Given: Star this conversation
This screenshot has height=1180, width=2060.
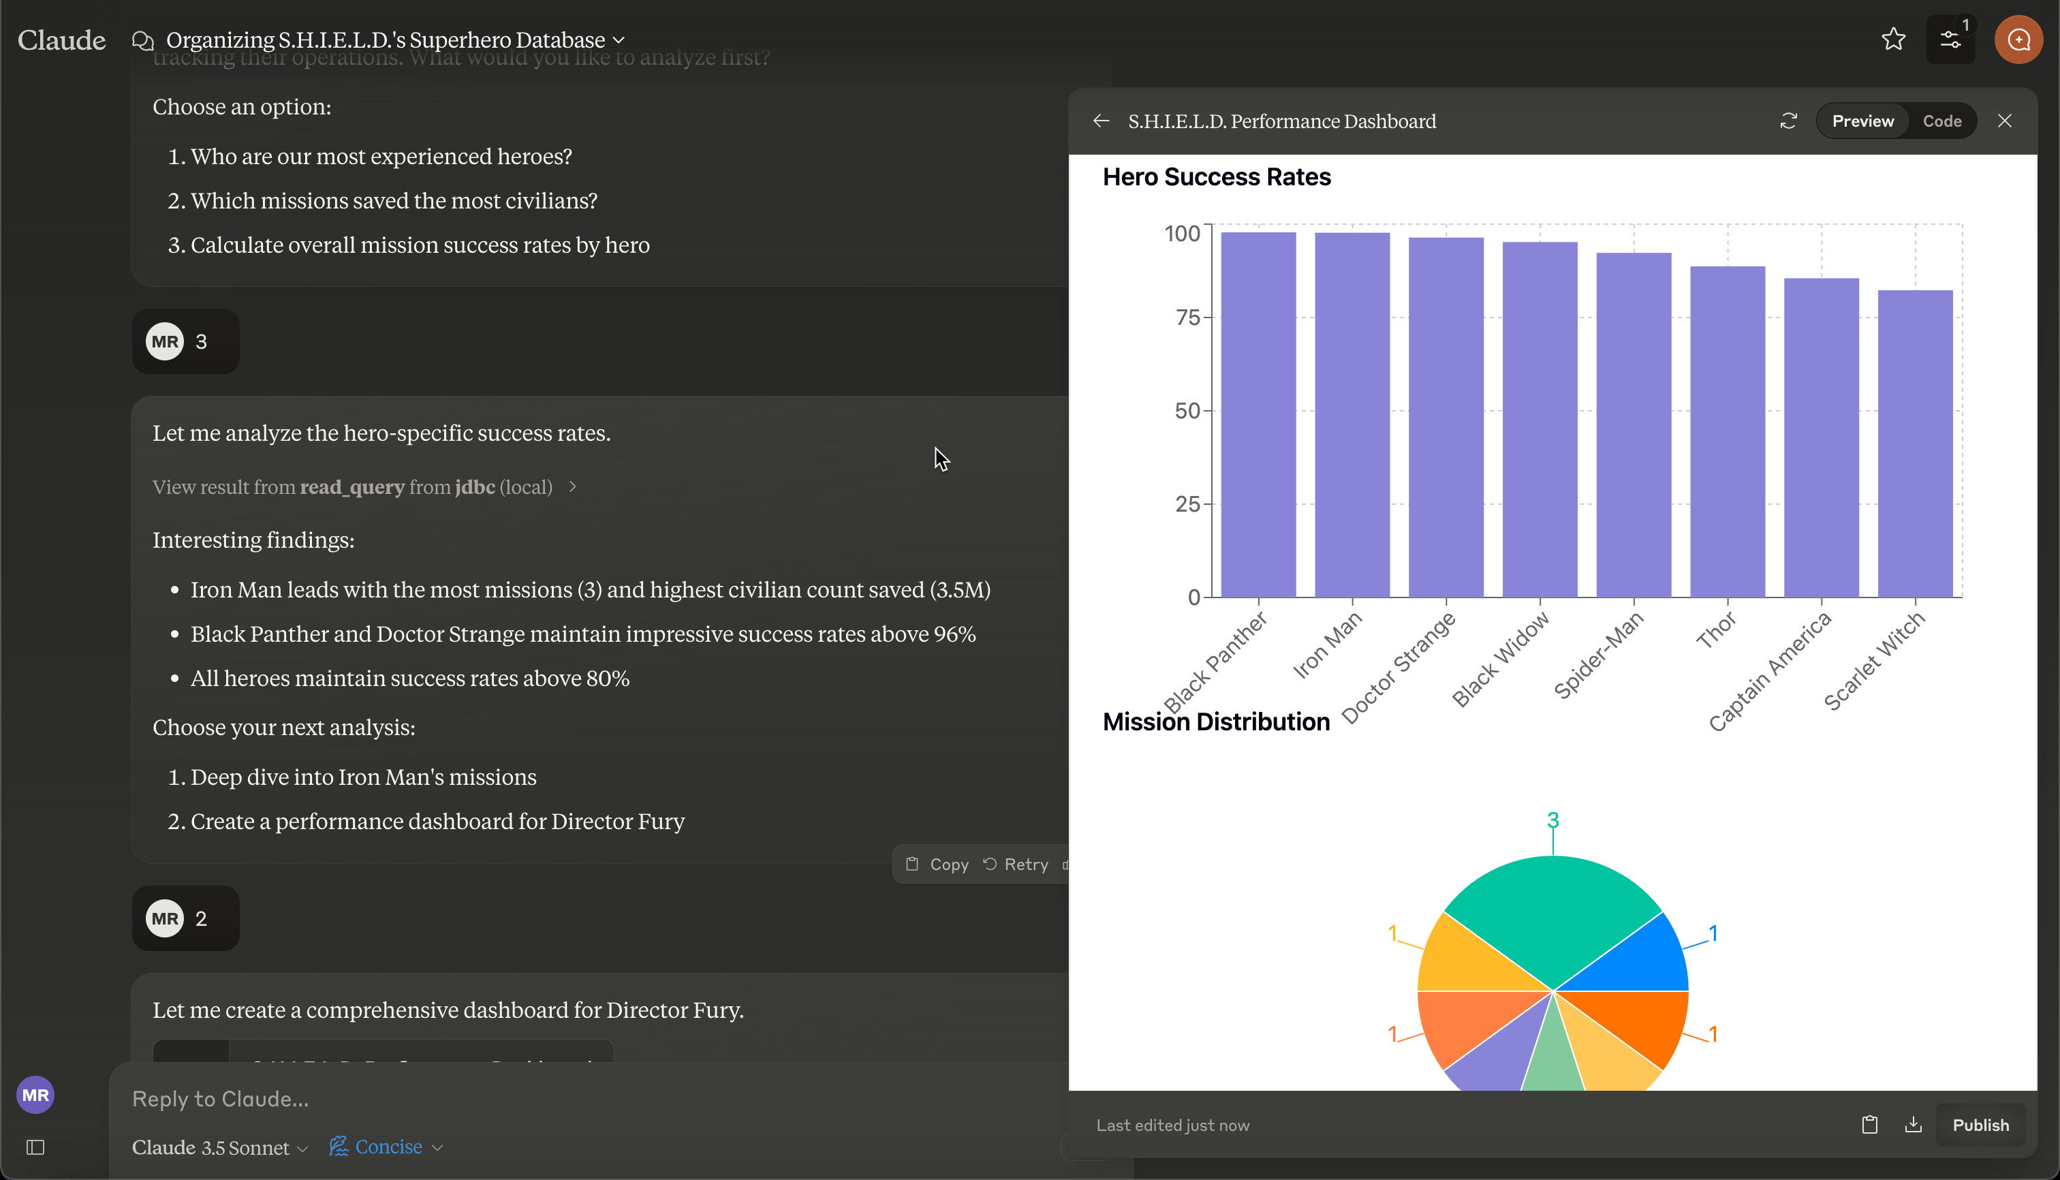Looking at the screenshot, I should coord(1893,39).
